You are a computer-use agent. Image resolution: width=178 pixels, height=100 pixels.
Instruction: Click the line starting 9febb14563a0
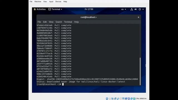click(54, 25)
